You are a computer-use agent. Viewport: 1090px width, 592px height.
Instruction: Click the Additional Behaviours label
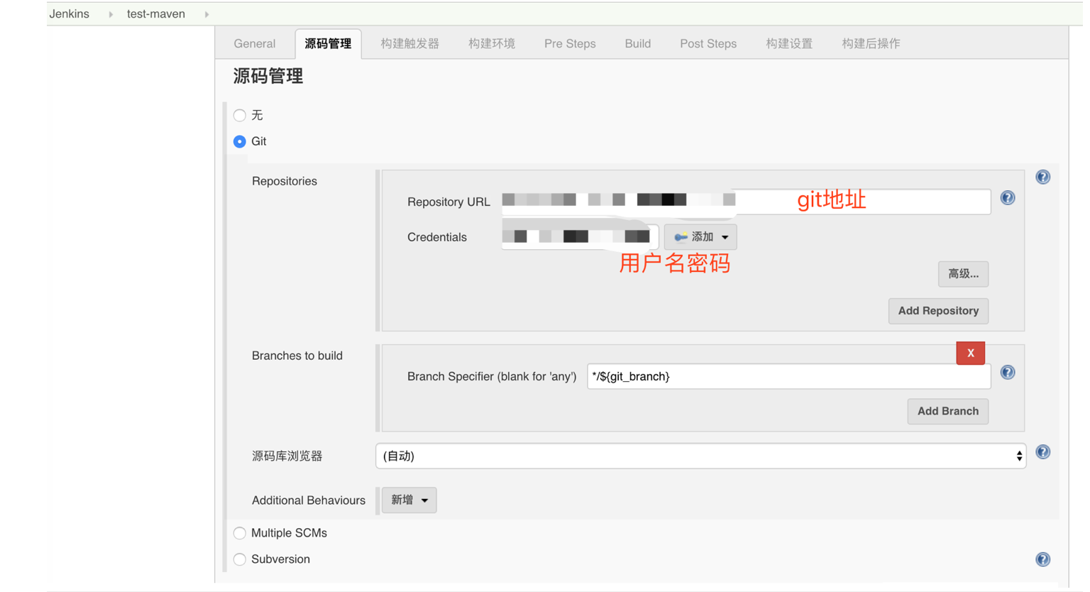(x=309, y=500)
